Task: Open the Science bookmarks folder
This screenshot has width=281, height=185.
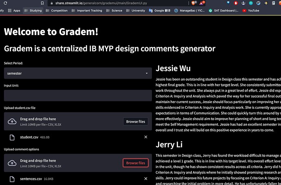Action: (114, 11)
